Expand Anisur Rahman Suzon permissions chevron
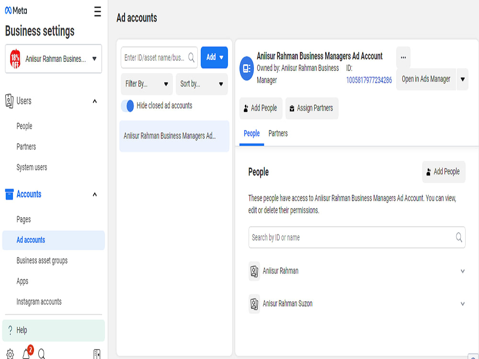 463,304
